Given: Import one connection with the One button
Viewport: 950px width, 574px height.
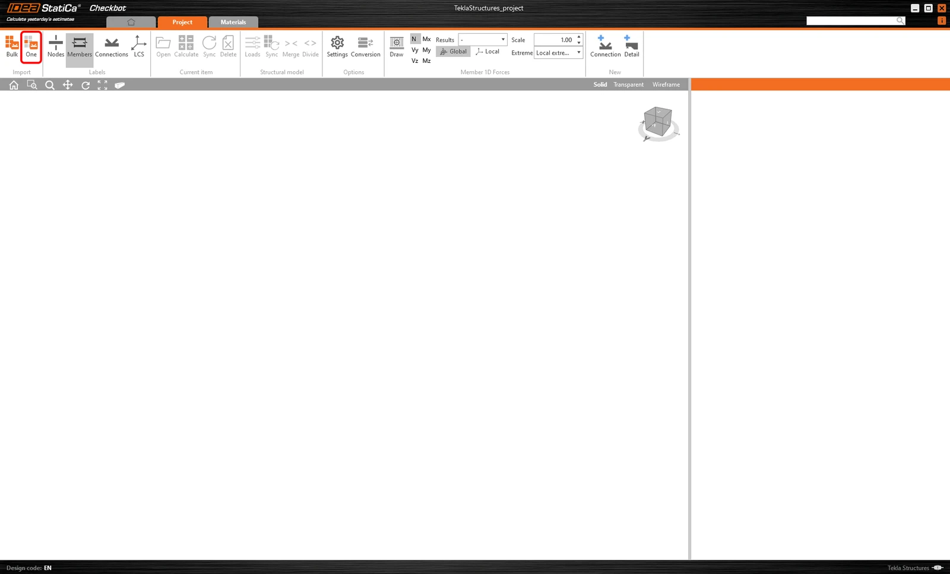Looking at the screenshot, I should click(31, 47).
